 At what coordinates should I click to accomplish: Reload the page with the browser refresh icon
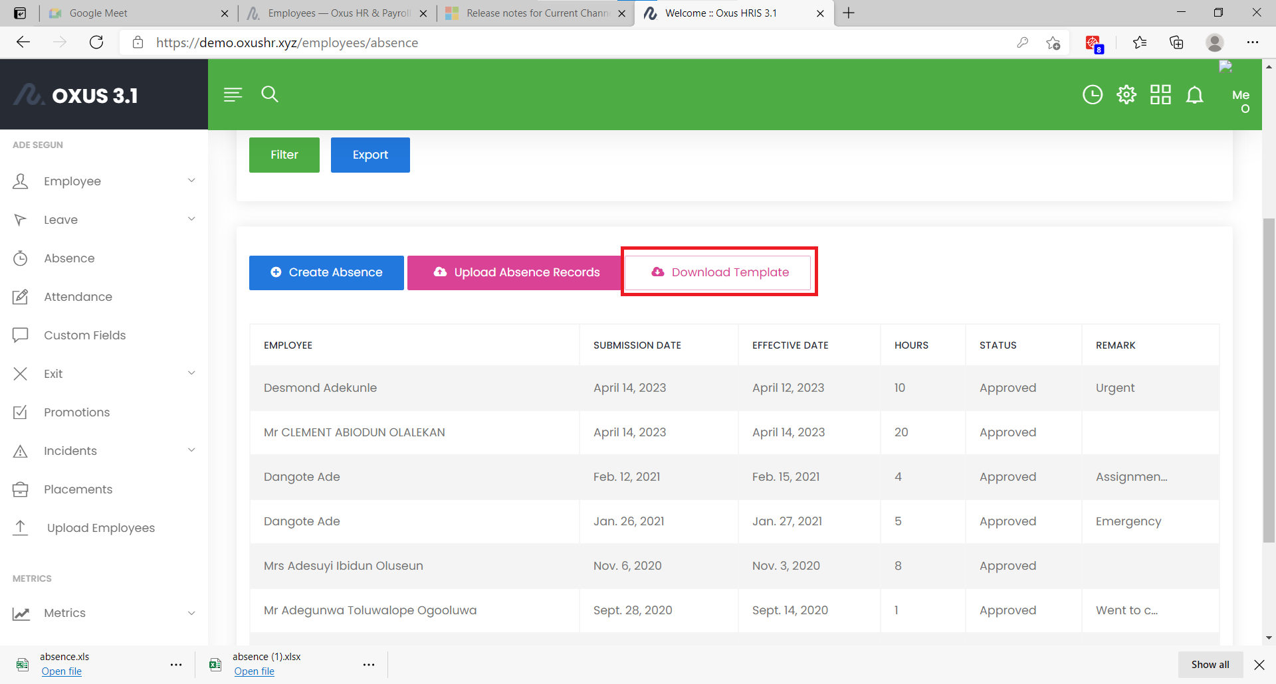point(96,43)
